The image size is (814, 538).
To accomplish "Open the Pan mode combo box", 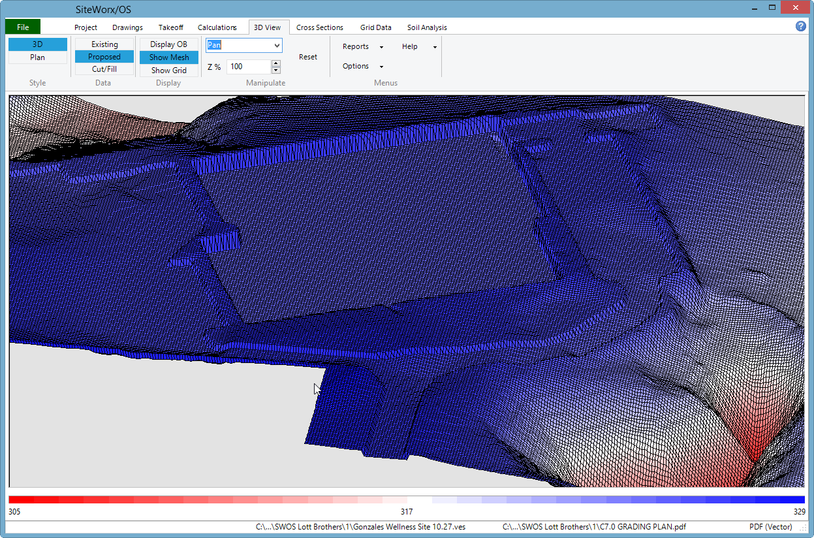I will tap(278, 46).
